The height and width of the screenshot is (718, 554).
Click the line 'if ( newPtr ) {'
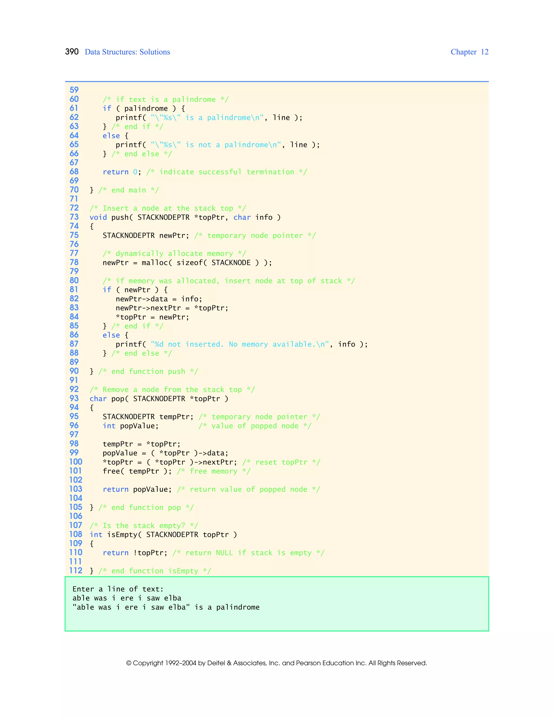click(x=135, y=290)
